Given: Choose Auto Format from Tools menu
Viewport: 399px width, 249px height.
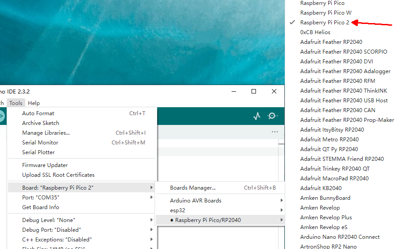Looking at the screenshot, I should tap(81, 113).
